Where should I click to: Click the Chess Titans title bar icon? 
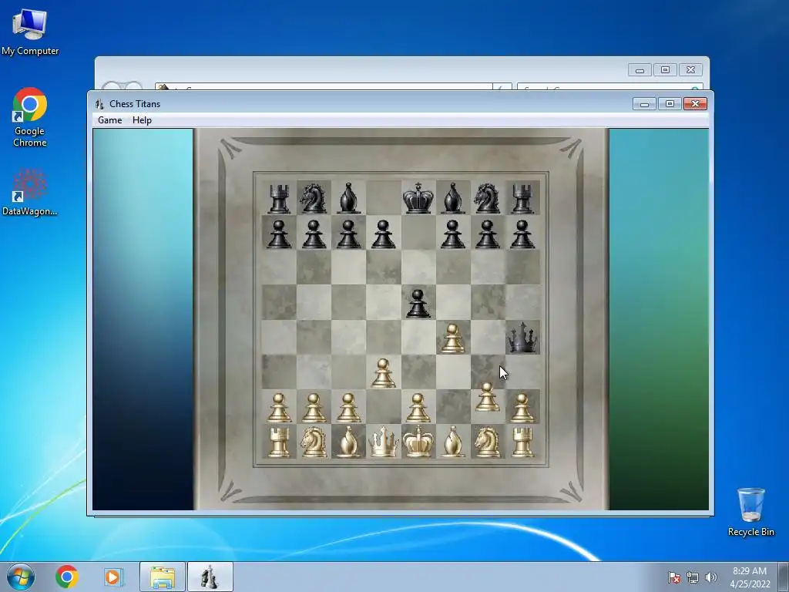coord(99,104)
